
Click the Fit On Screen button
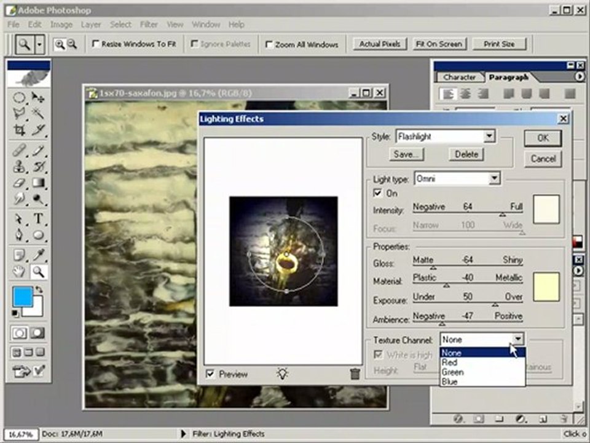(439, 44)
